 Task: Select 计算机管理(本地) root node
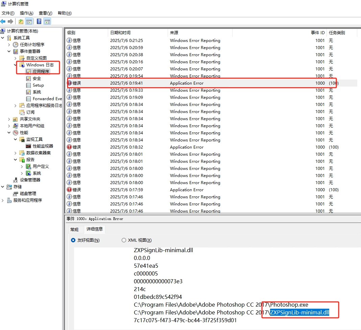22,31
